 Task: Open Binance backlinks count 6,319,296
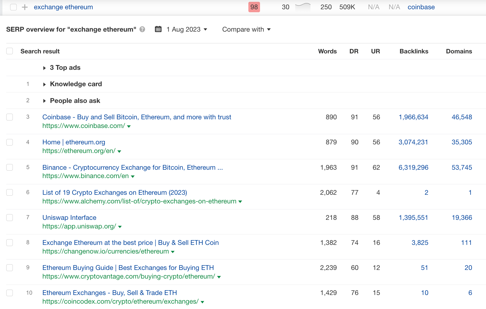[413, 167]
